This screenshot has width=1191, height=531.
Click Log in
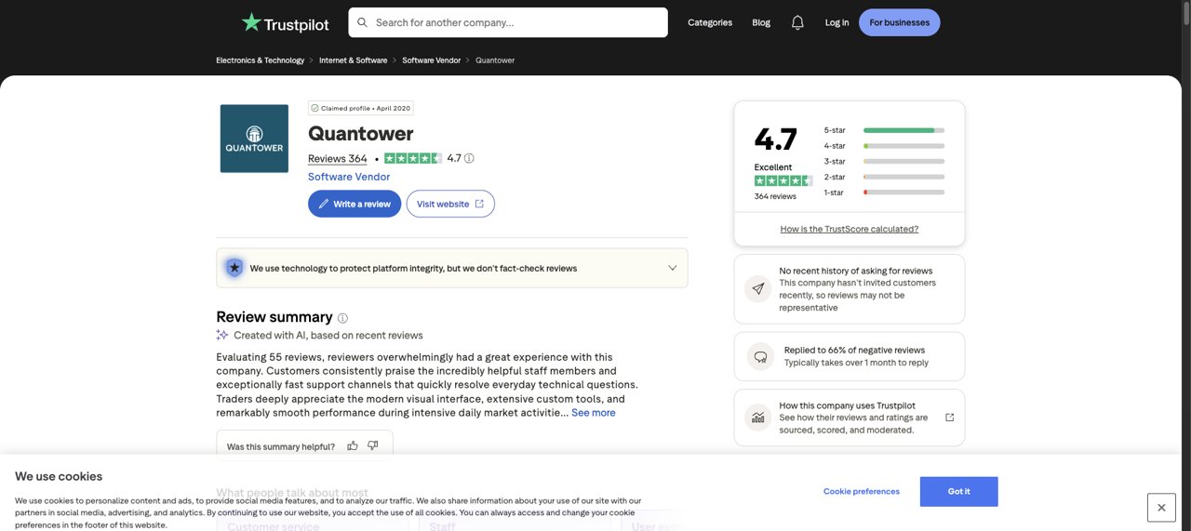836,22
